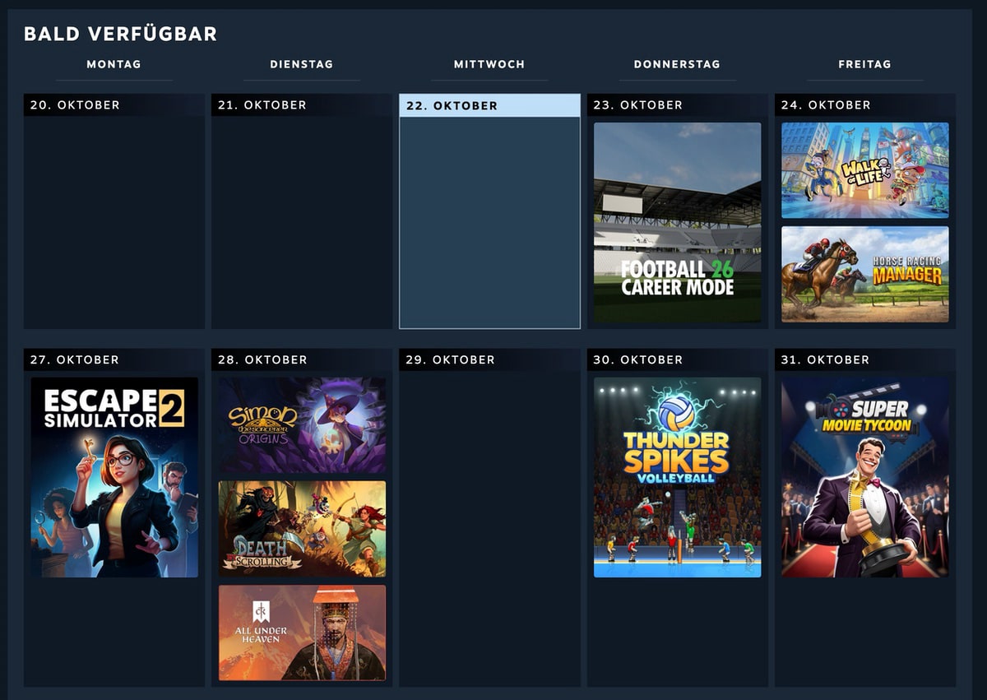Click the 29. Oktober date label
Image resolution: width=987 pixels, height=700 pixels.
(451, 360)
